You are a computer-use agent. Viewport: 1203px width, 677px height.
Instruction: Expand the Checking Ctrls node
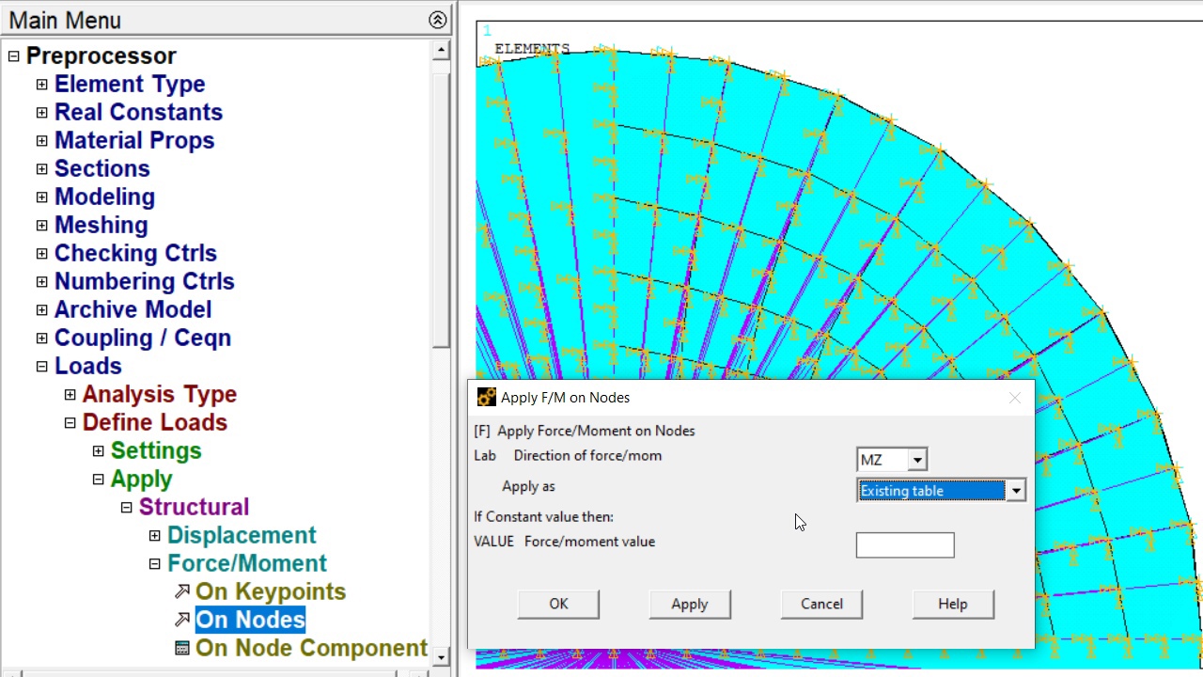tap(42, 254)
